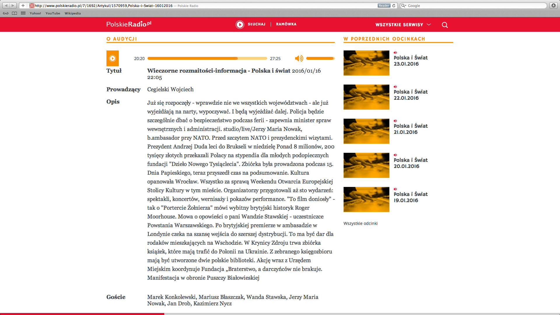Image resolution: width=560 pixels, height=315 pixels.
Task: Toggle the Reader view button
Action: pyautogui.click(x=384, y=6)
